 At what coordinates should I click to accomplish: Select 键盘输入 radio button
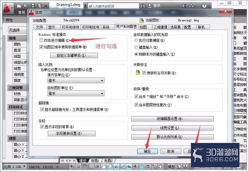(x=136, y=47)
